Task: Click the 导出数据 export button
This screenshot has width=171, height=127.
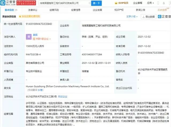Action: coord(149,17)
